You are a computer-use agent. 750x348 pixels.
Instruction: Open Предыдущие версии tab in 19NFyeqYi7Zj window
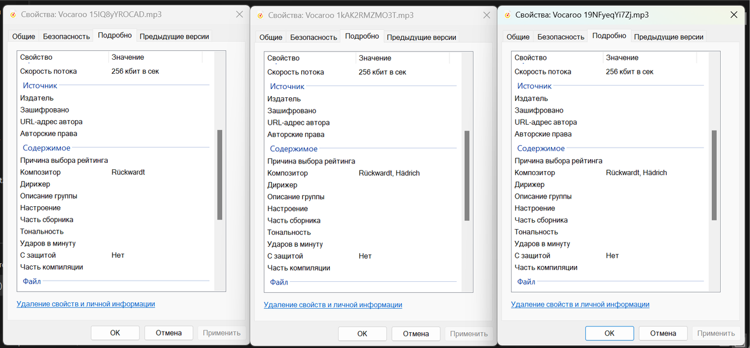click(x=669, y=37)
